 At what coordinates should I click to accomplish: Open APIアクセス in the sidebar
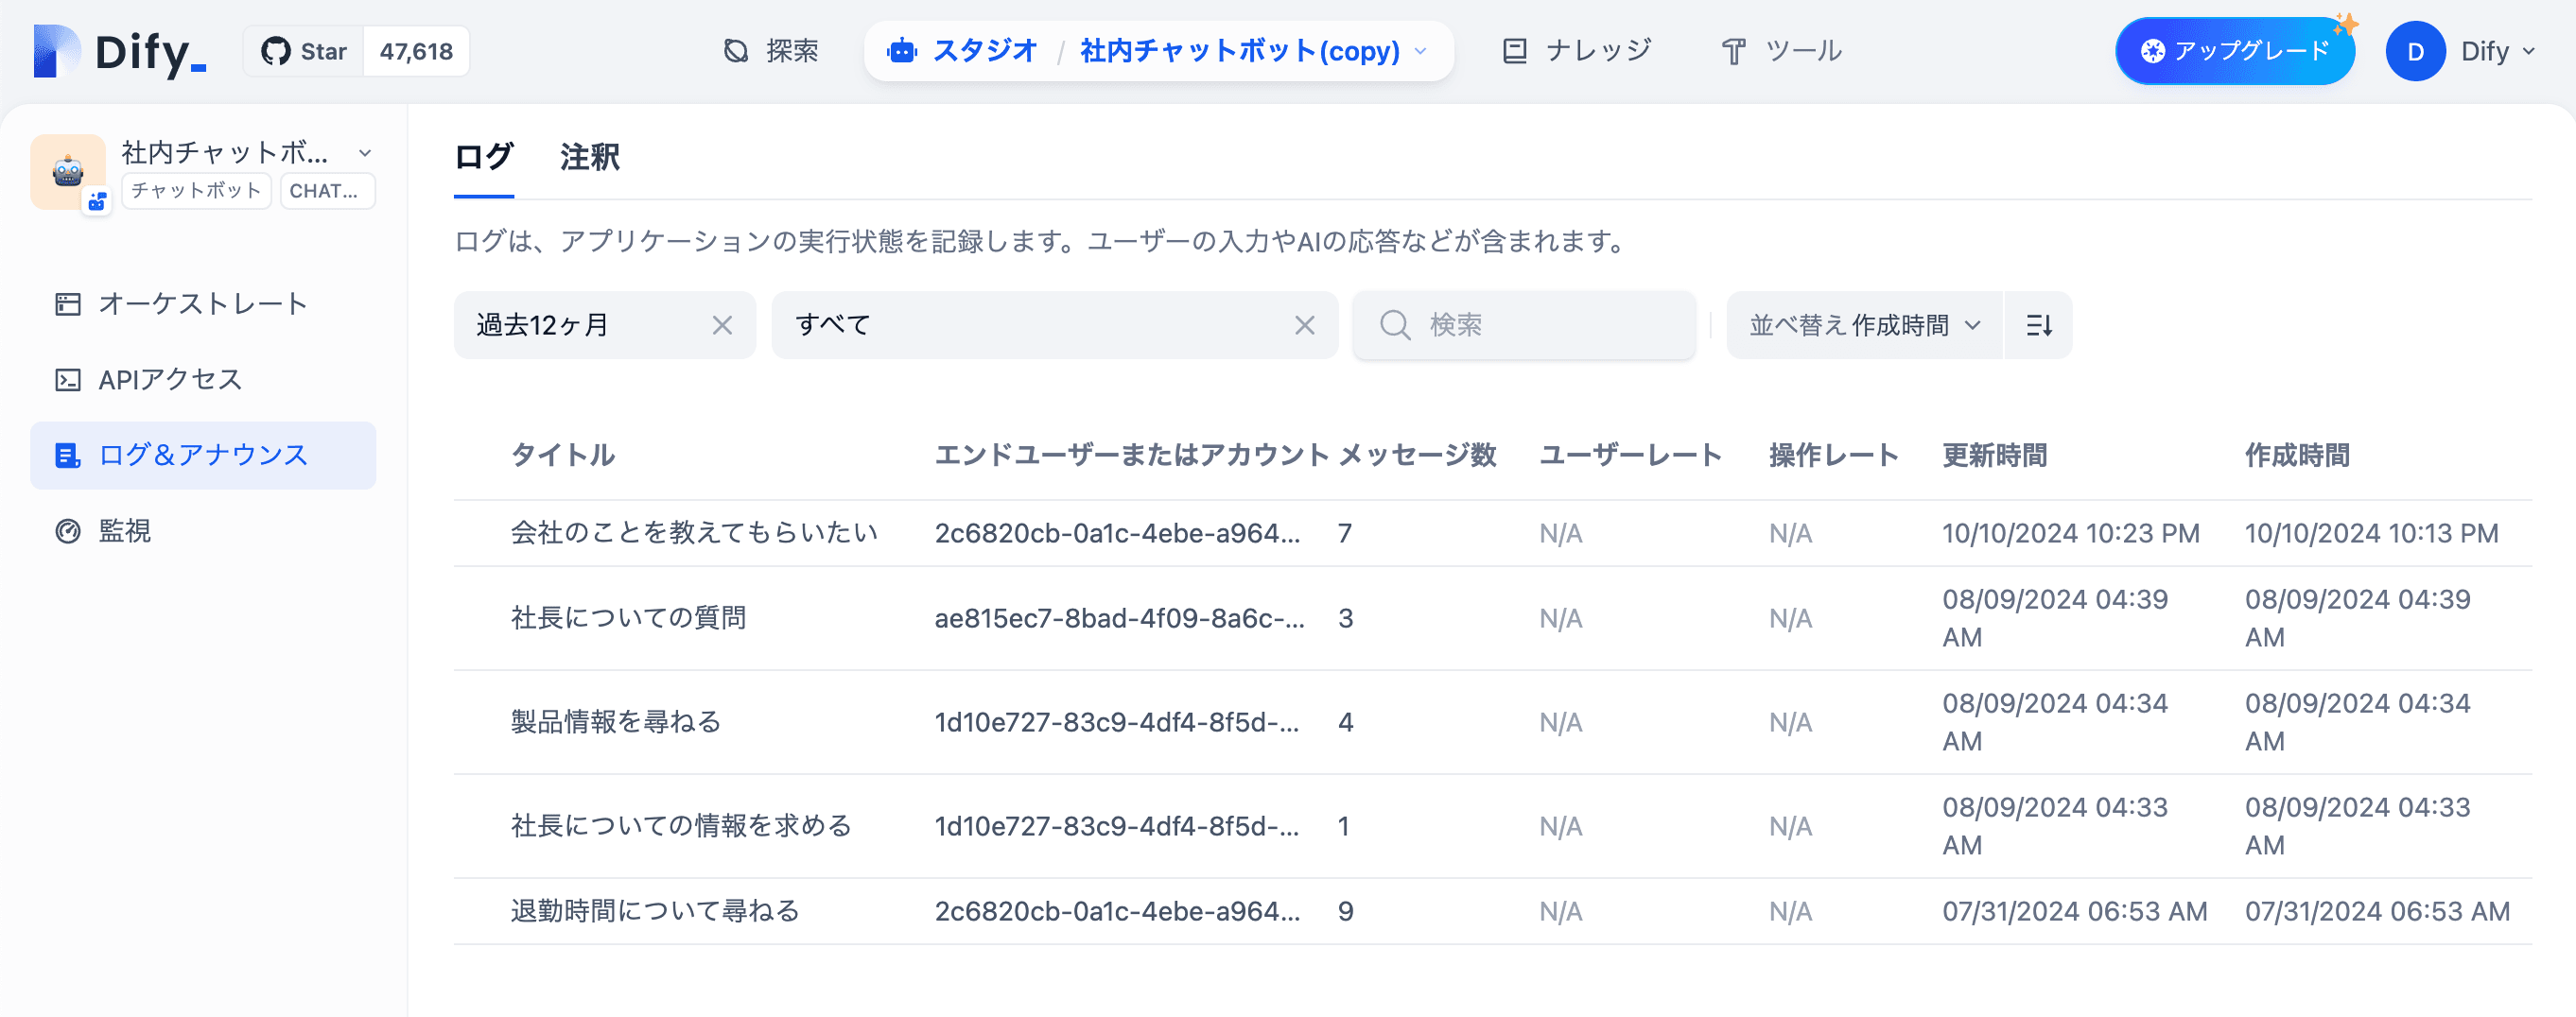point(170,380)
